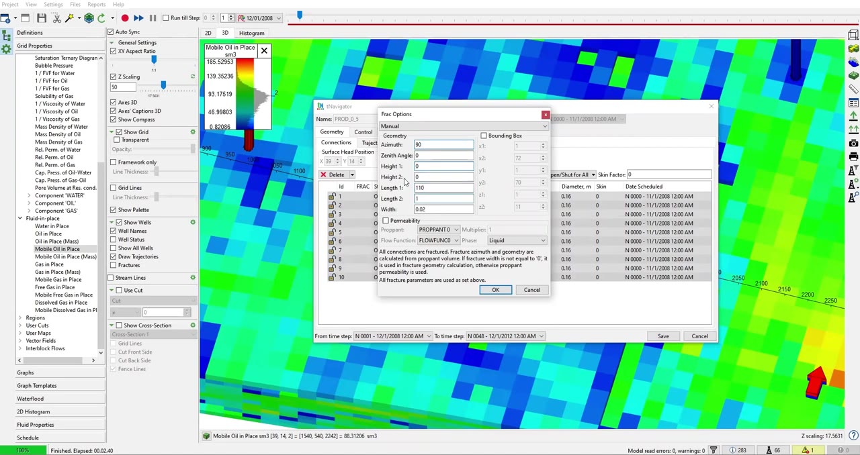This screenshot has width=860, height=455.
Task: Toggle the Auto Sync checkbox
Action: (111, 32)
